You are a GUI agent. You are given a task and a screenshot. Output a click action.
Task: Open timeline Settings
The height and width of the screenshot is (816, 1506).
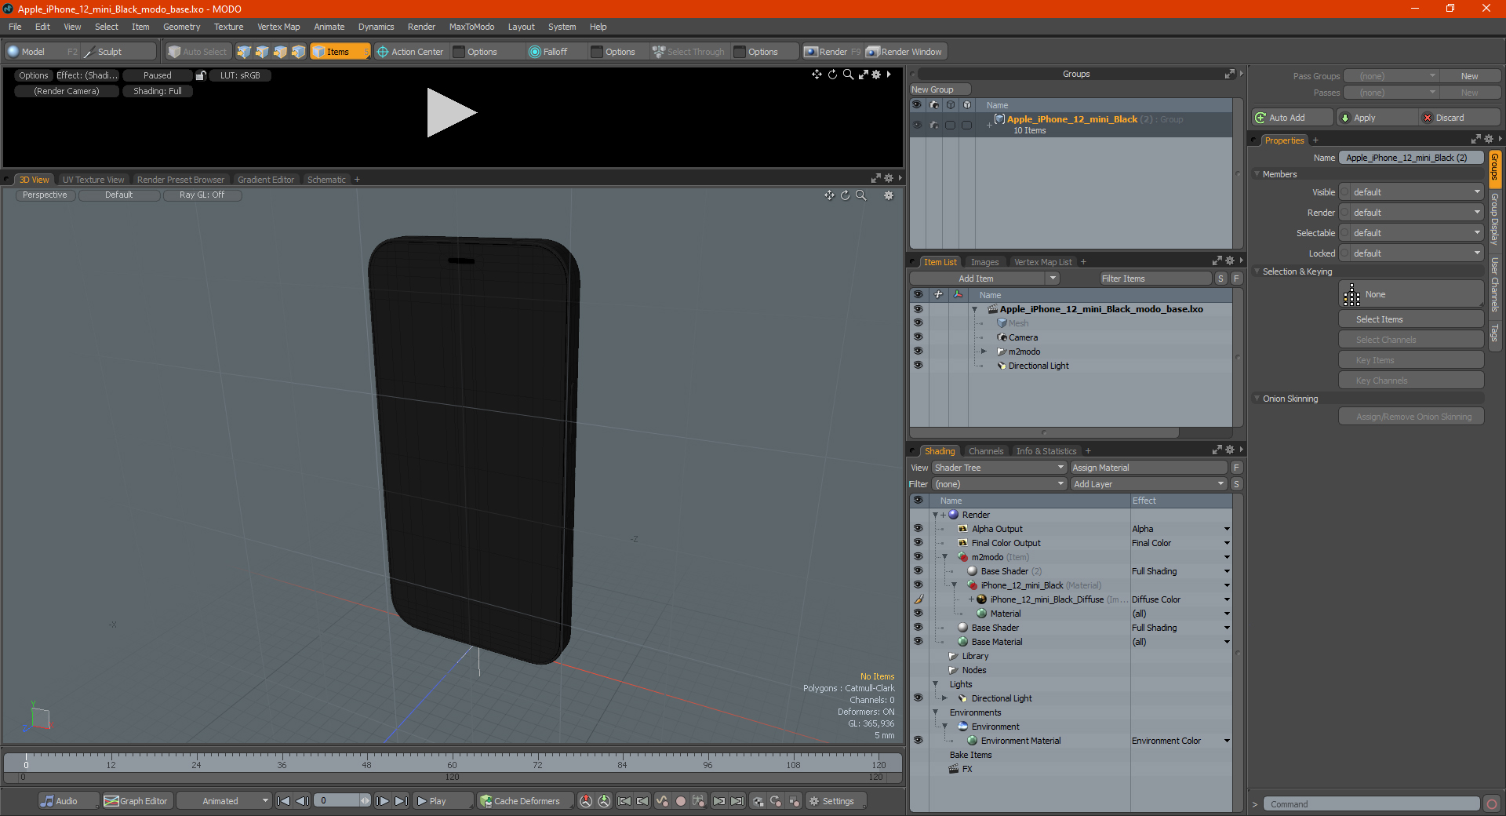[x=836, y=801]
